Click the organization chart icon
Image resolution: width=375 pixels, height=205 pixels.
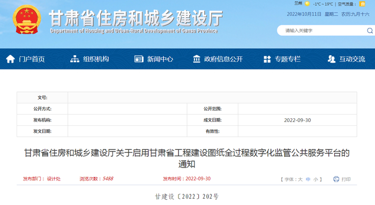tap(74, 59)
